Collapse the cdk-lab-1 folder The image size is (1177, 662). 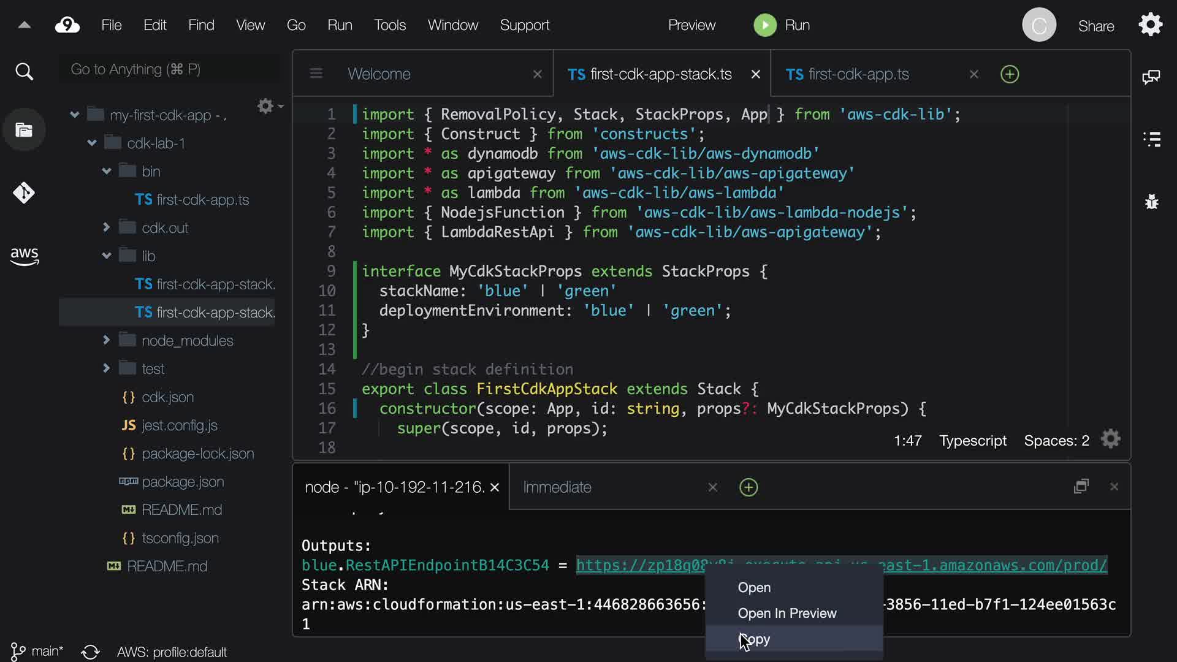pos(92,143)
